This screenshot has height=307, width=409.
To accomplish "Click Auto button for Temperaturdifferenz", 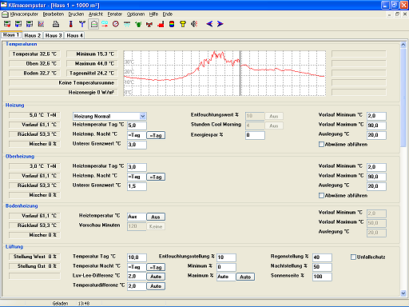I will tap(156, 286).
